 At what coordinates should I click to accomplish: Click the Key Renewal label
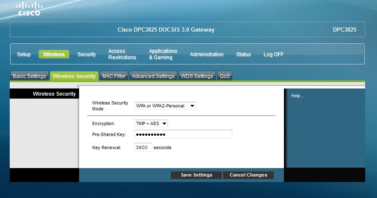click(x=107, y=147)
